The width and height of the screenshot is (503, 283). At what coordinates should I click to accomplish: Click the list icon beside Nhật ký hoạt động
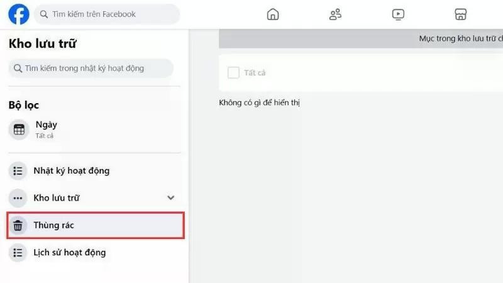(18, 170)
